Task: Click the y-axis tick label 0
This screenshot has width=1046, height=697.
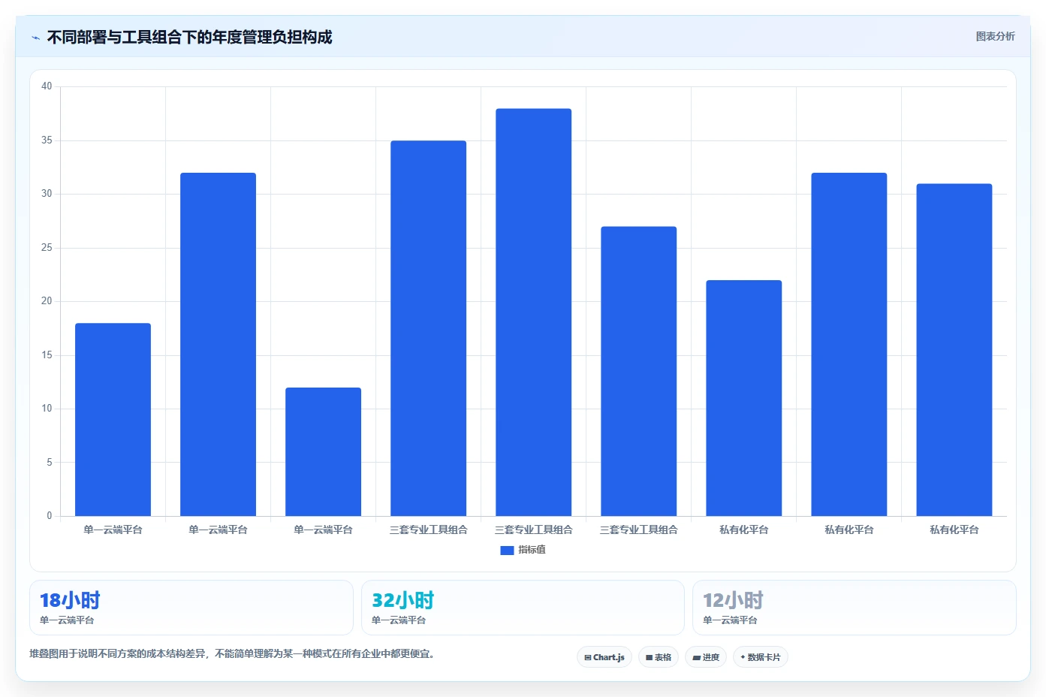Action: click(50, 516)
